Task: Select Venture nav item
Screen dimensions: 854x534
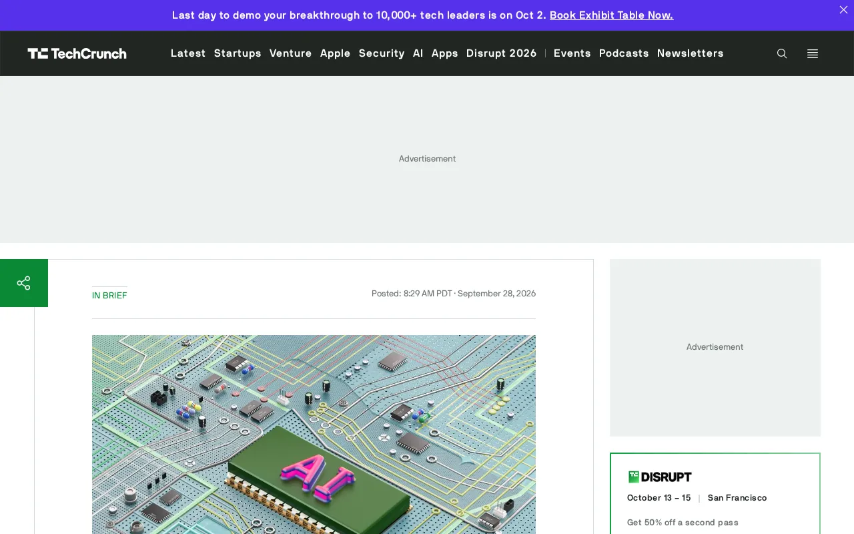Action: tap(291, 53)
